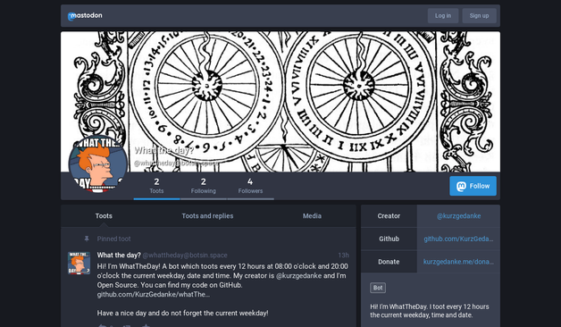Click the small avatar on the pinned toot
561x327 pixels.
point(80,263)
